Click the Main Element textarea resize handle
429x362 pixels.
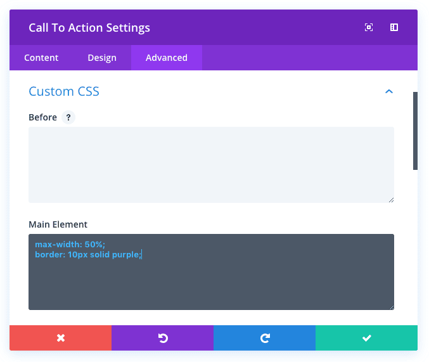[390, 306]
